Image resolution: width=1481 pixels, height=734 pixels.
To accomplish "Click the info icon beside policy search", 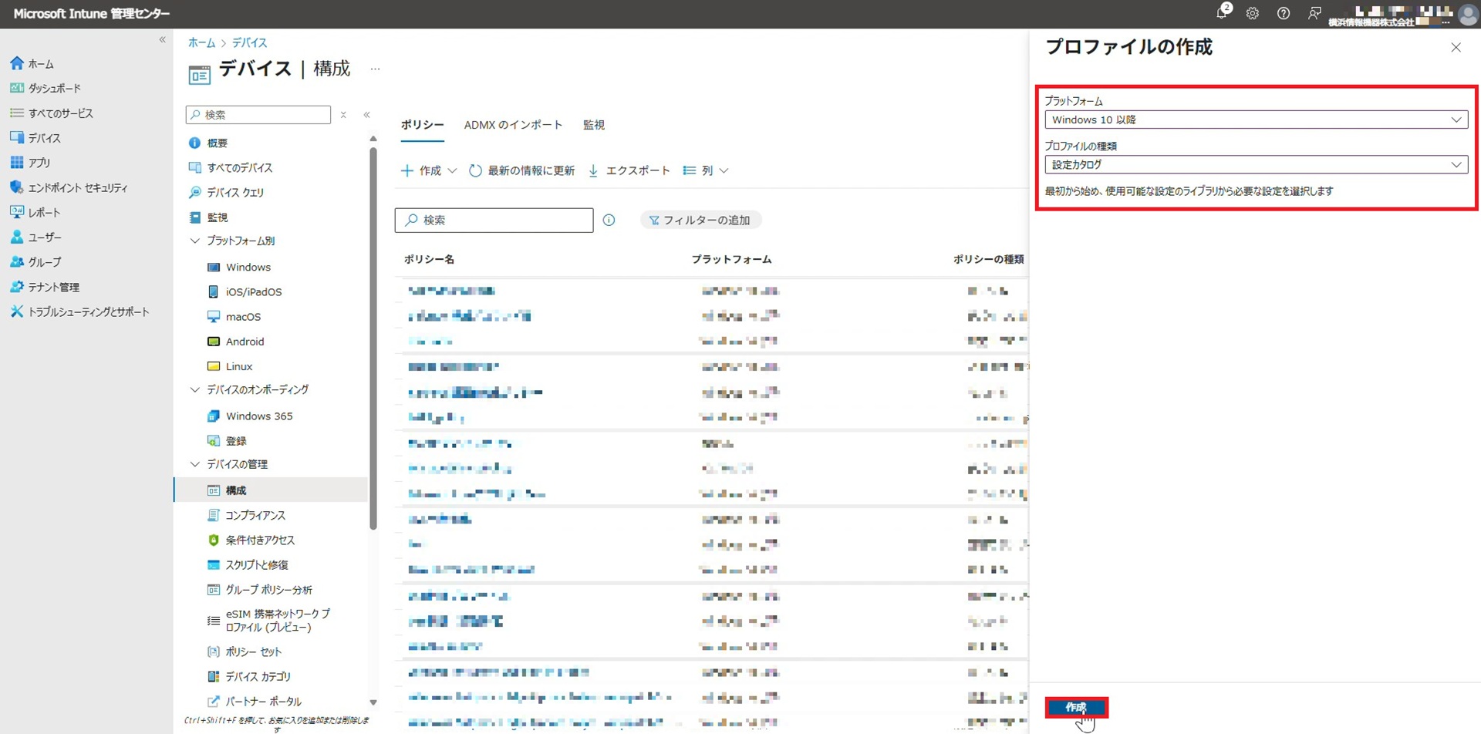I will click(x=609, y=221).
